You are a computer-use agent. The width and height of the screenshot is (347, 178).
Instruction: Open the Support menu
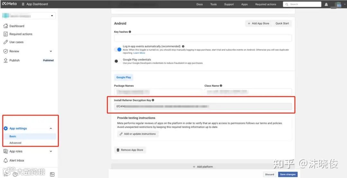point(229,4)
